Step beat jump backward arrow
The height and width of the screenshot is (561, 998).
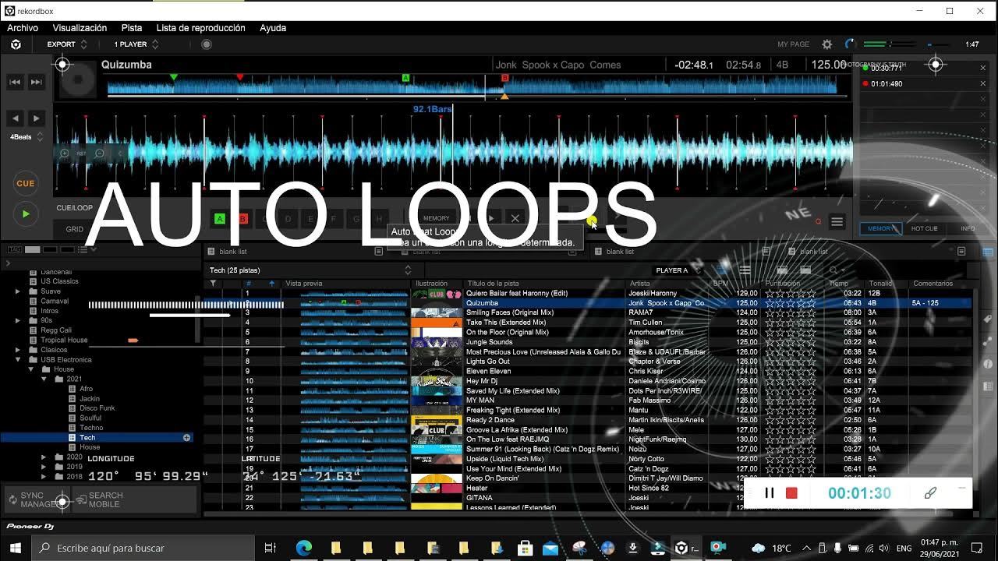point(15,118)
